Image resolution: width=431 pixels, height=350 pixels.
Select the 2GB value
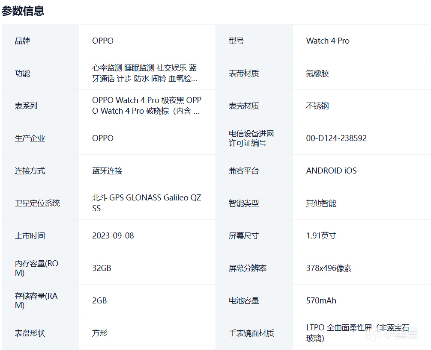tap(99, 301)
